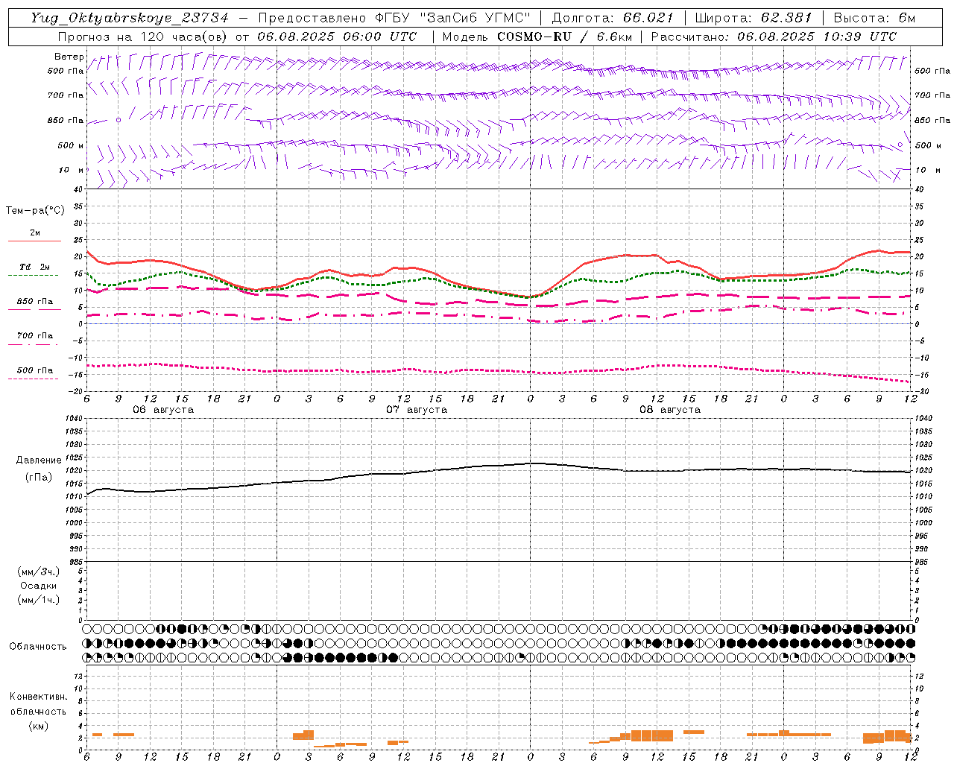This screenshot has height=763, width=954.
Task: Click the (мм/3ч.) precipitation unit label
Action: (x=39, y=572)
